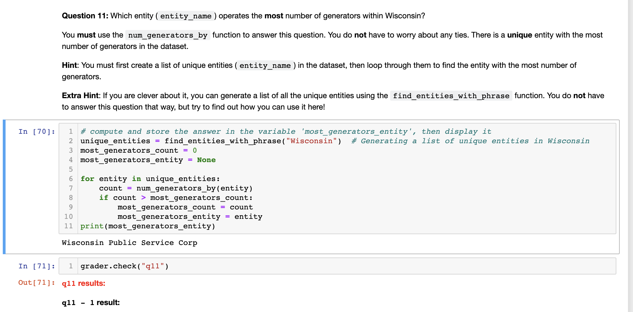The image size is (633, 312).
Task: Click the In [70] cell prompt
Action: [x=37, y=132]
